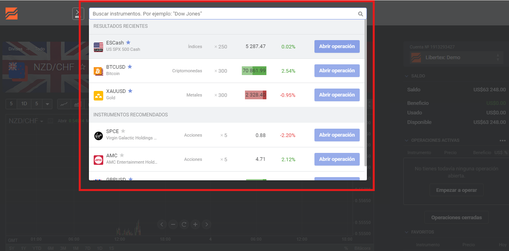Image resolution: width=509 pixels, height=251 pixels.
Task: Click Abrir operación for AMC
Action: [x=337, y=159]
